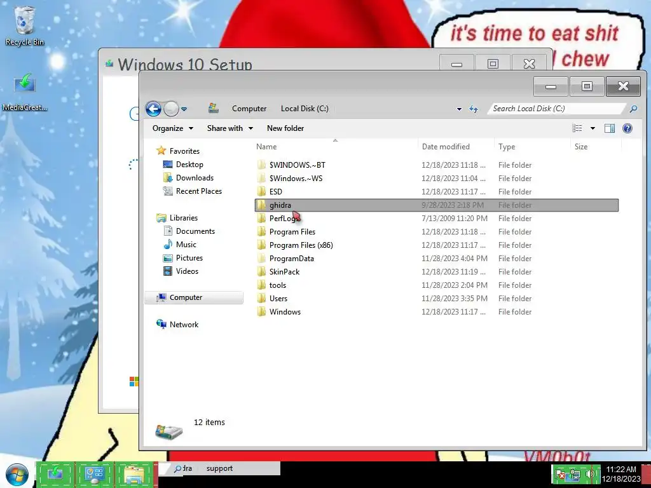651x488 pixels.
Task: Click the folder icon beside Users
Action: click(261, 299)
